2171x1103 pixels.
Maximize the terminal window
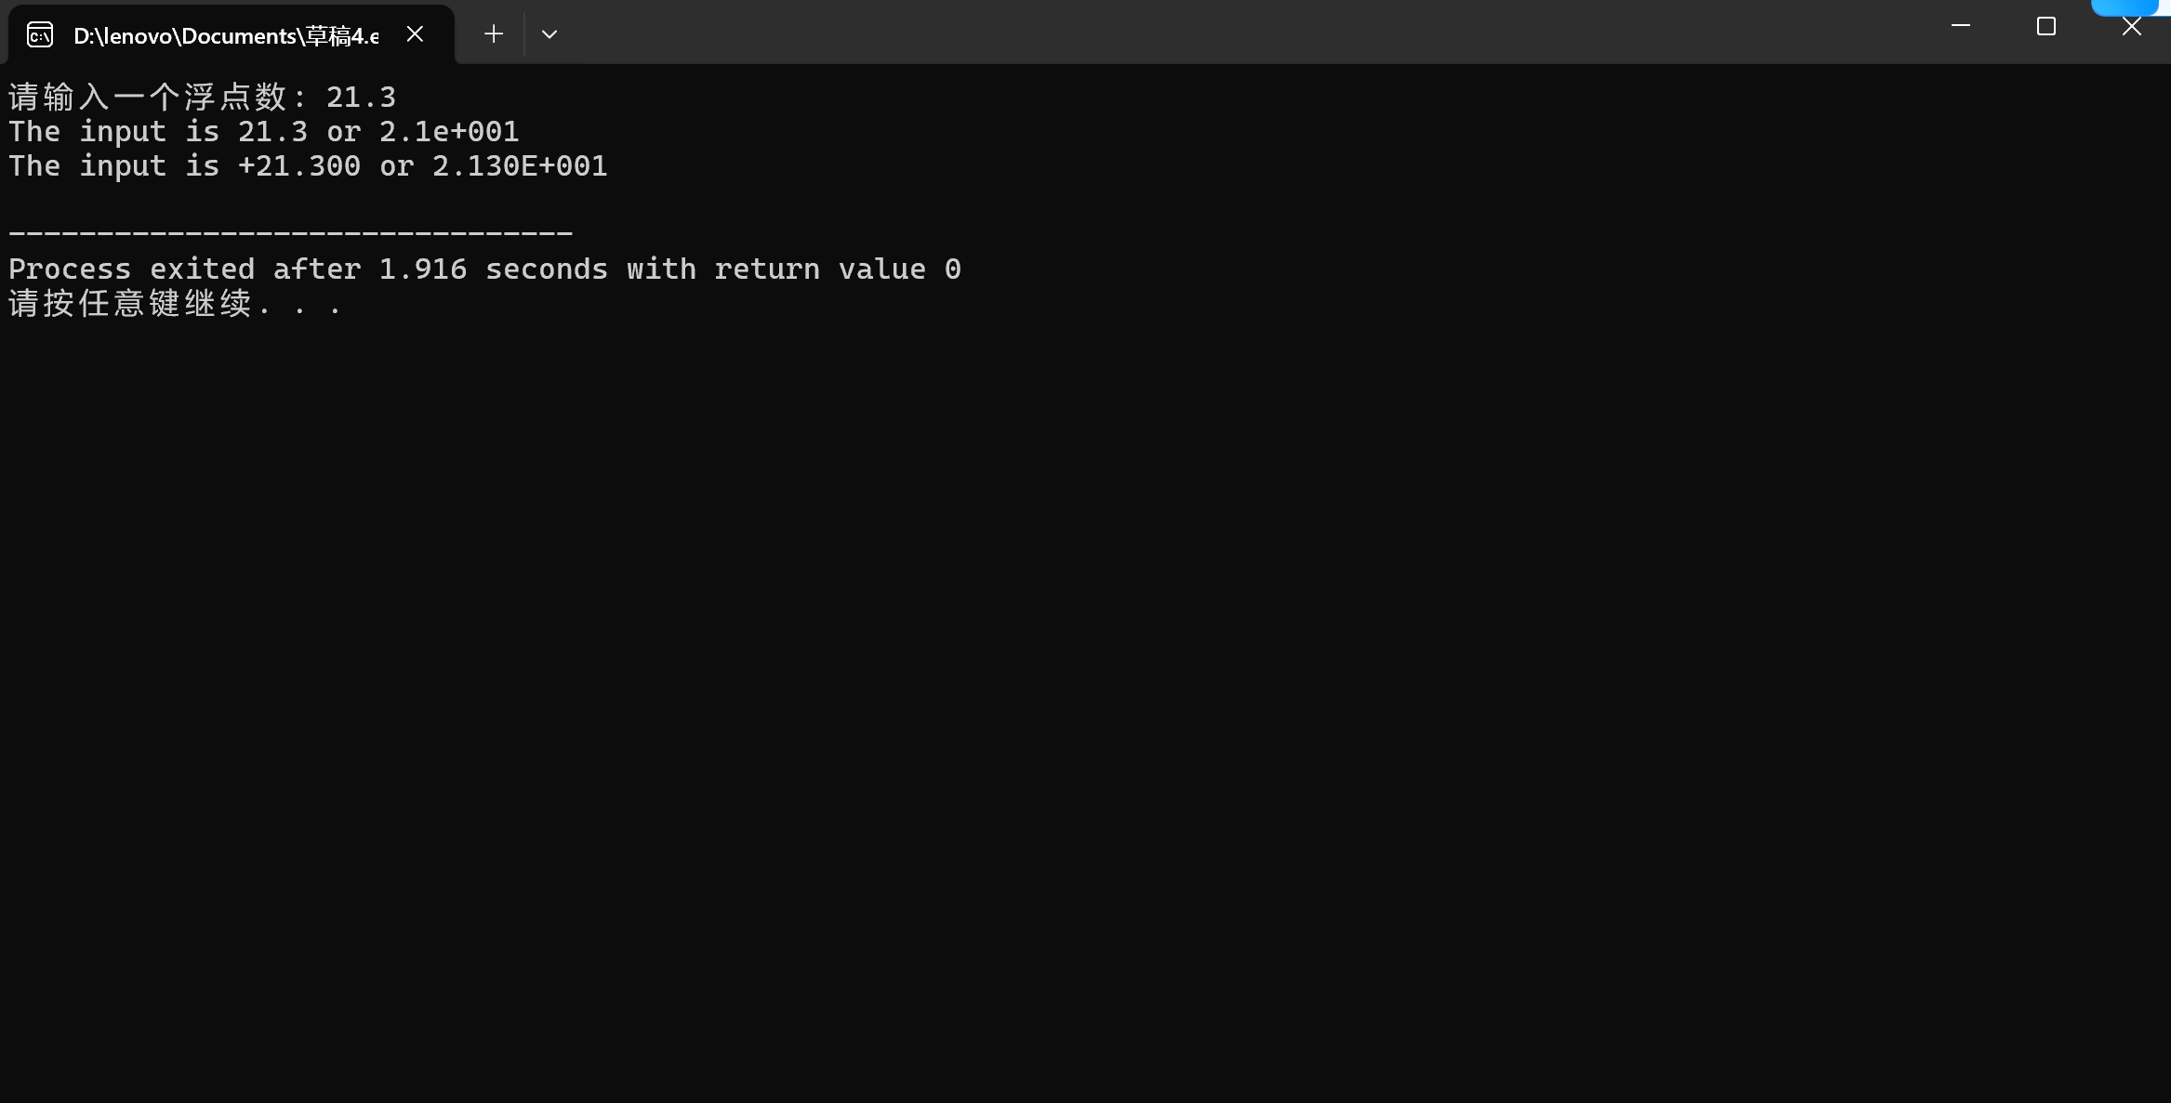tap(2046, 26)
